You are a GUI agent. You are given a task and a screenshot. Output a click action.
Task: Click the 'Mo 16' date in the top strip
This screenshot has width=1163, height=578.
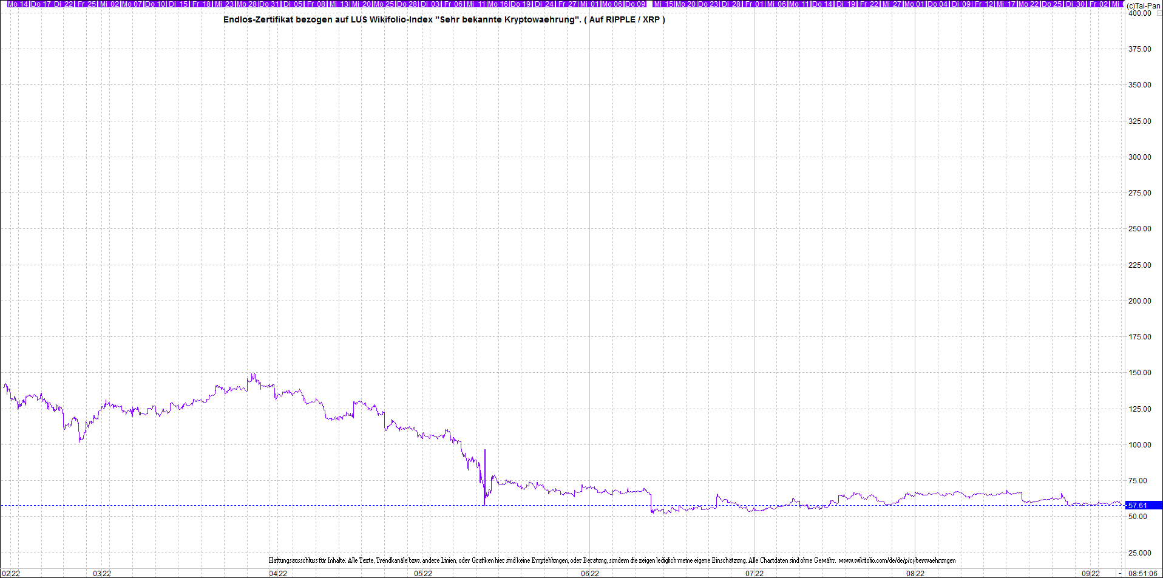[498, 4]
